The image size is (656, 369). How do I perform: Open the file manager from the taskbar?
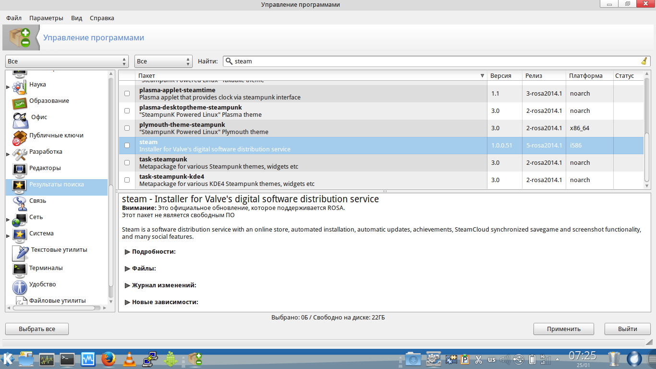(x=26, y=359)
